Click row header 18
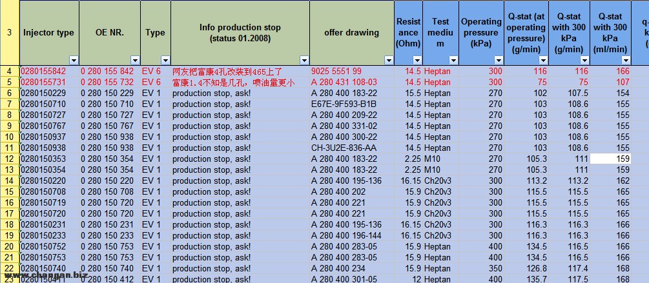This screenshot has width=649, height=283. pyautogui.click(x=9, y=224)
